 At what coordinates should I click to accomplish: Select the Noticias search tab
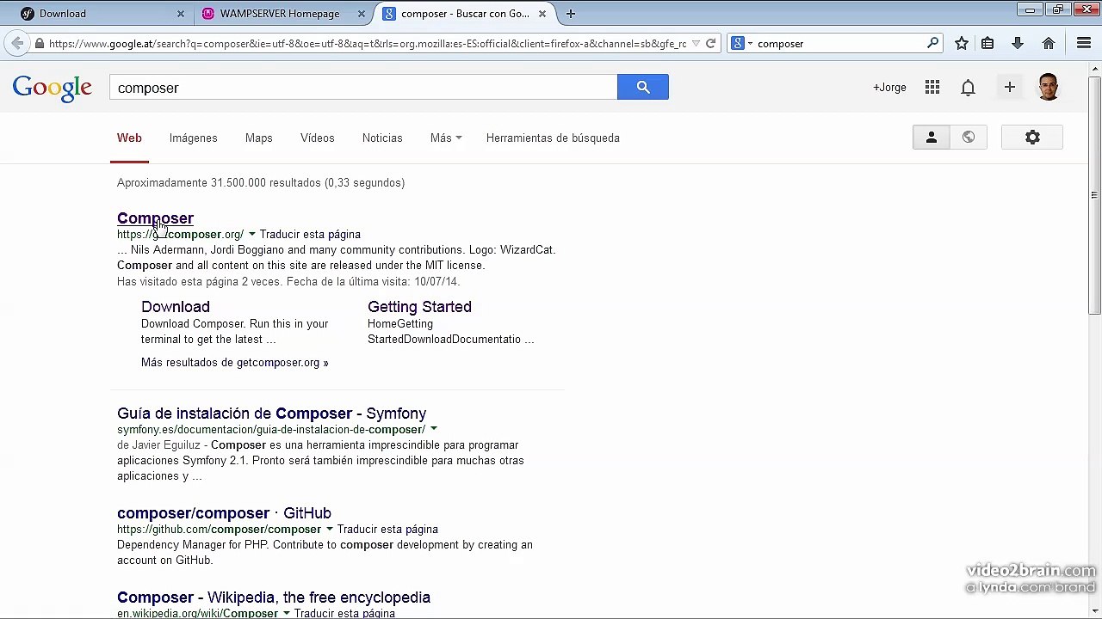tap(382, 138)
